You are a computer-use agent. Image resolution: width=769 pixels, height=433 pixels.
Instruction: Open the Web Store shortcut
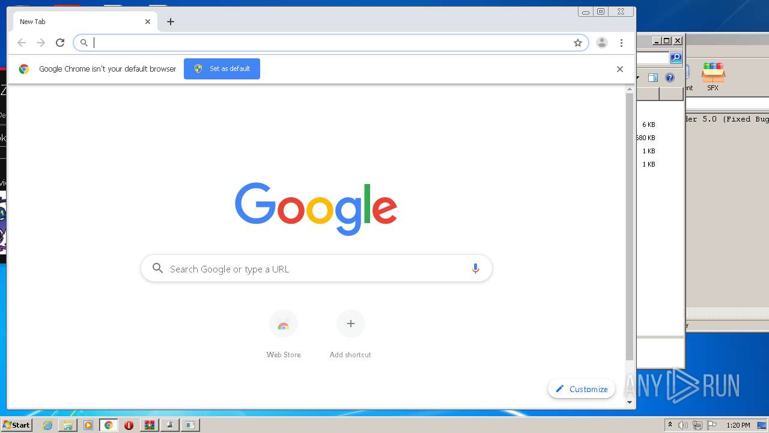click(x=284, y=335)
